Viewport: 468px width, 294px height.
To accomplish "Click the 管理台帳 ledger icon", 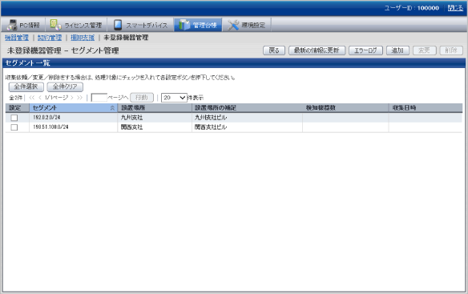I will click(x=184, y=25).
